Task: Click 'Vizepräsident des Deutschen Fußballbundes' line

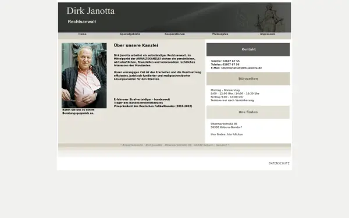Action: pyautogui.click(x=153, y=106)
